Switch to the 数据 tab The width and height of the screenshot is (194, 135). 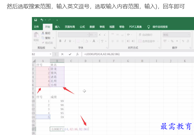(92, 27)
